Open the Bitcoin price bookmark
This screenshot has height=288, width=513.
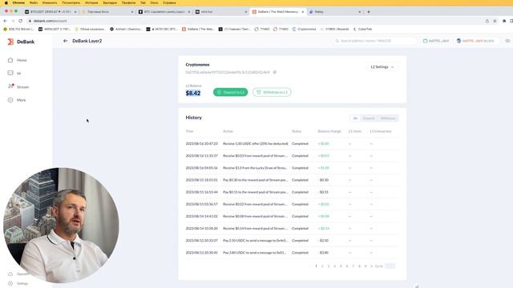[18, 29]
